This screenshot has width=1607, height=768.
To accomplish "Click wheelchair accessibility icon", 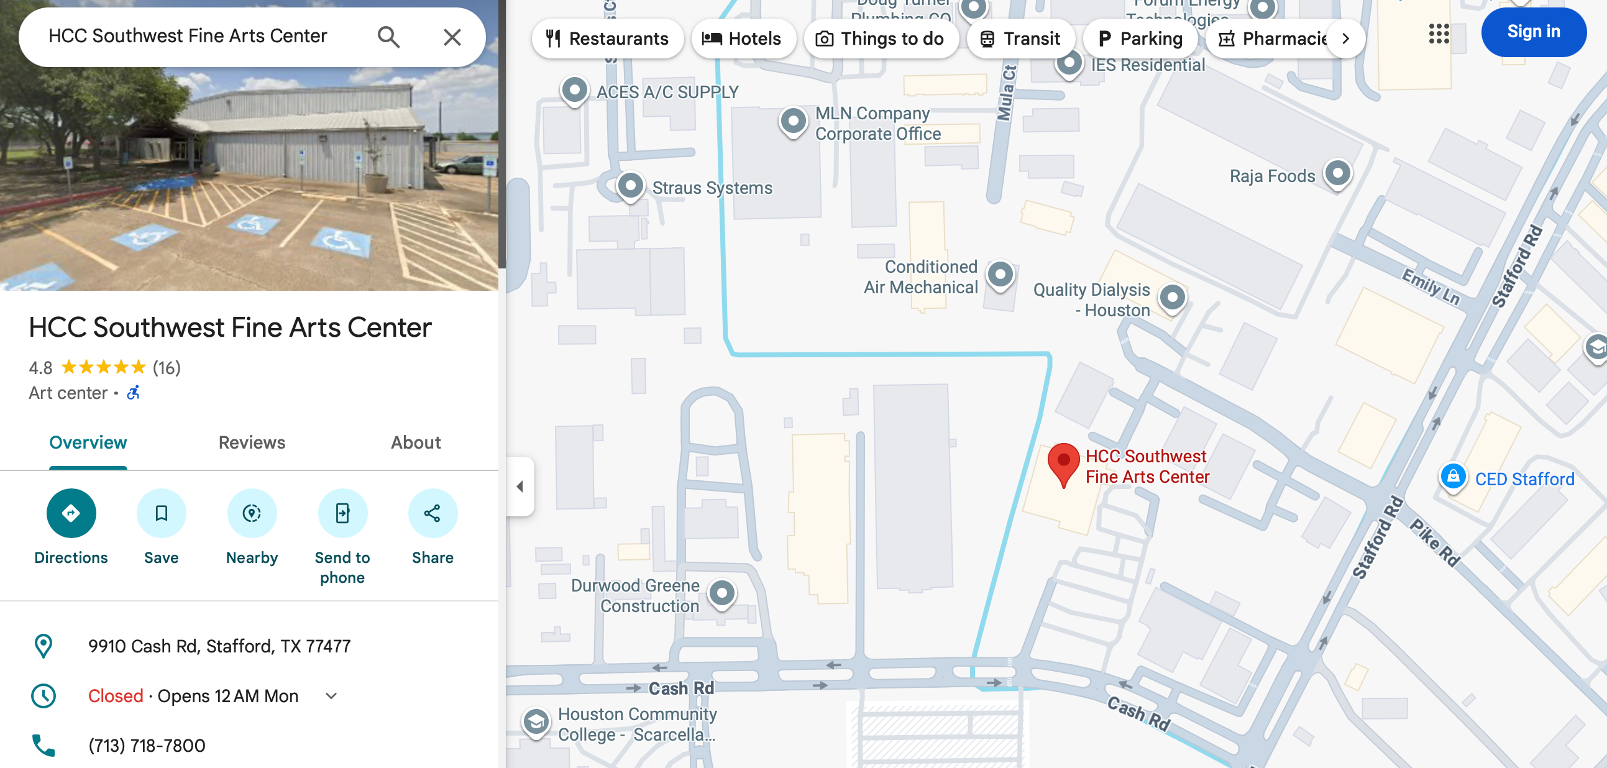I will [x=133, y=393].
